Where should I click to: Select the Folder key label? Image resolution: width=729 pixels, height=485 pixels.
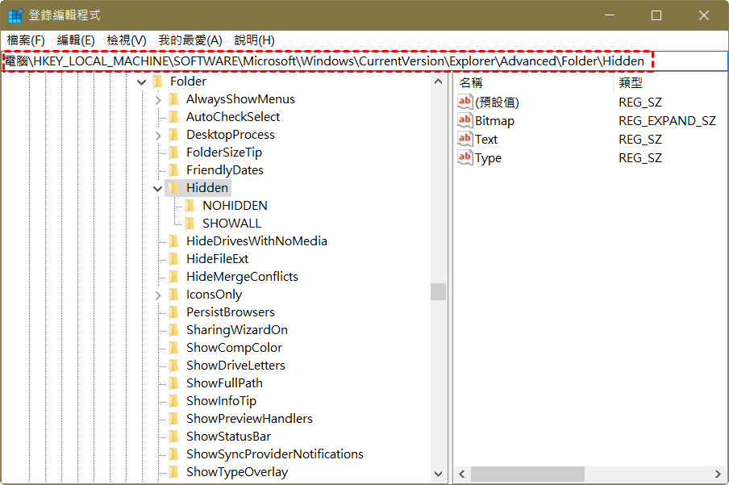188,82
